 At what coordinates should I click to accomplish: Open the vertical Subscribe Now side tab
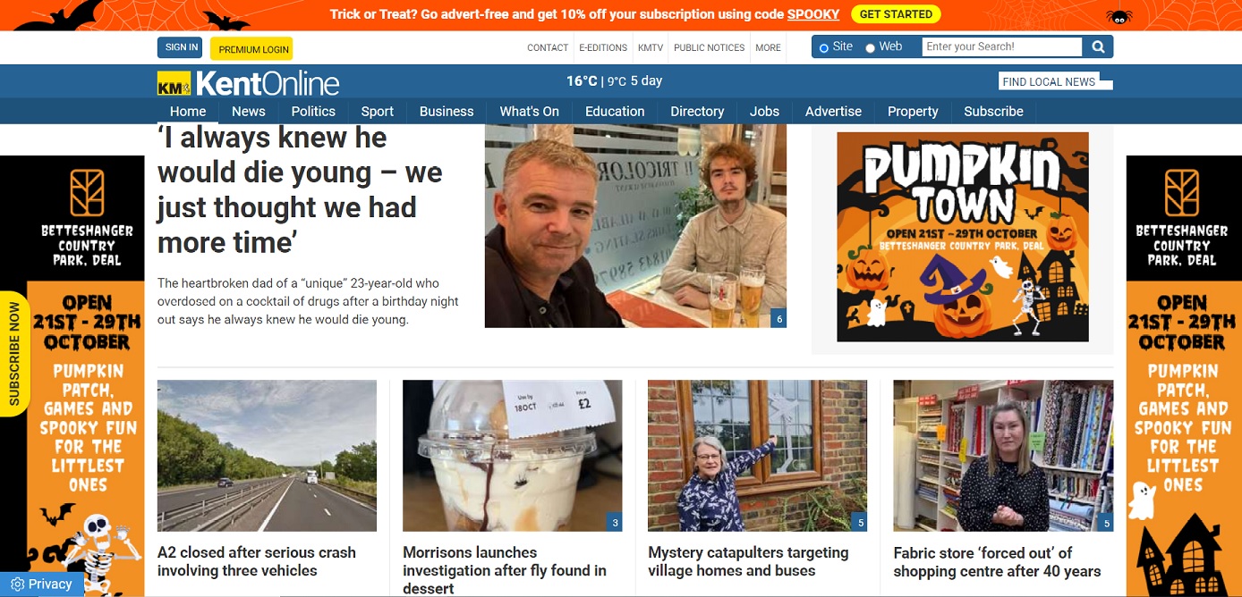[x=14, y=354]
